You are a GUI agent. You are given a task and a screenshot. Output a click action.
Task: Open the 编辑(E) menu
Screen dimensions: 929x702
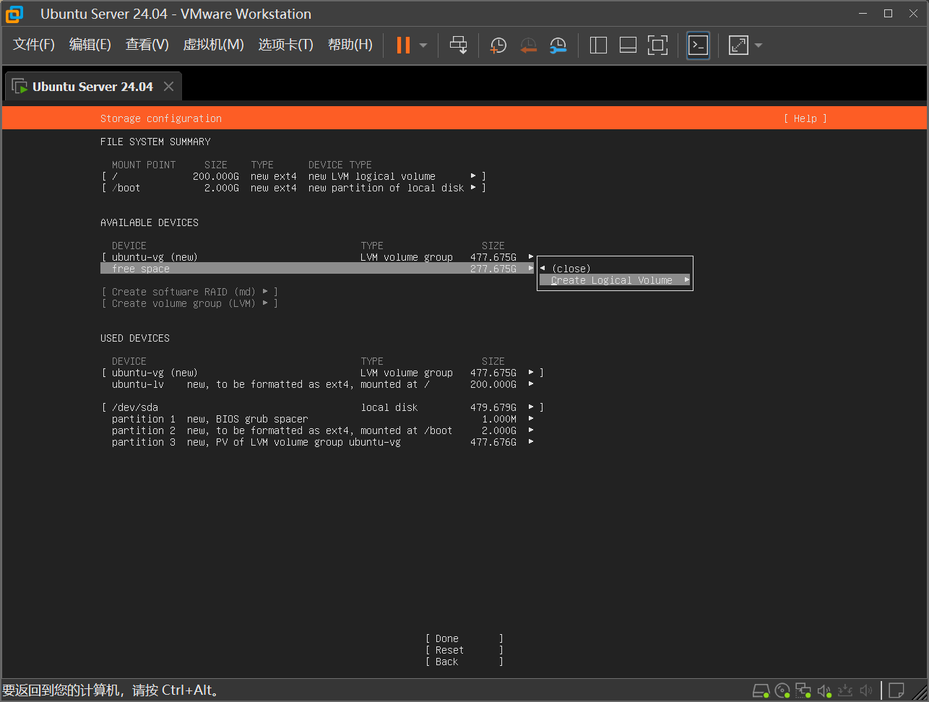pyautogui.click(x=90, y=45)
